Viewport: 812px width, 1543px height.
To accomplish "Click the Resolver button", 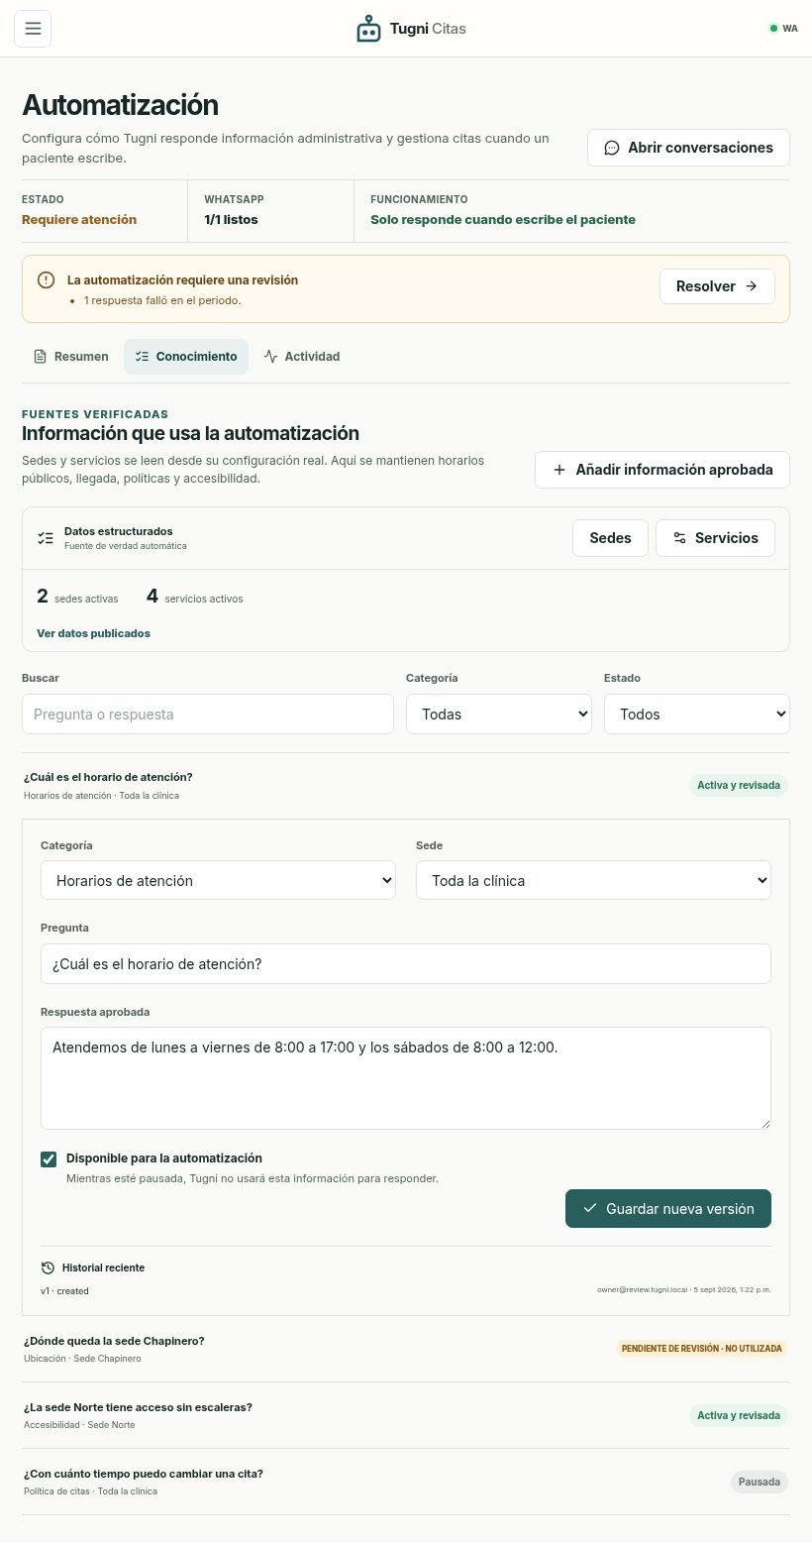I will coord(717,286).
